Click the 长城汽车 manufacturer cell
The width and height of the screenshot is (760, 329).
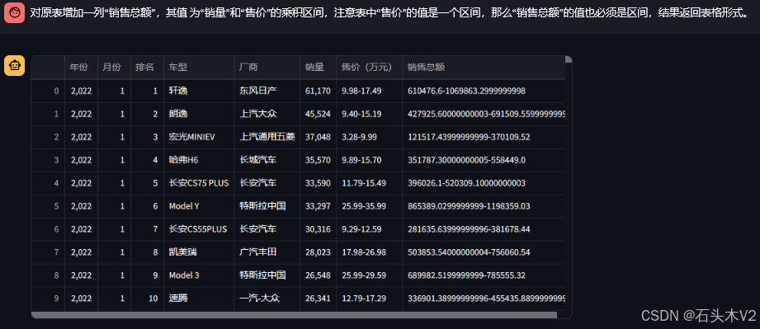click(267, 160)
